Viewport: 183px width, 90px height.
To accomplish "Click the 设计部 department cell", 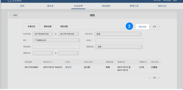I will (x=87, y=67).
